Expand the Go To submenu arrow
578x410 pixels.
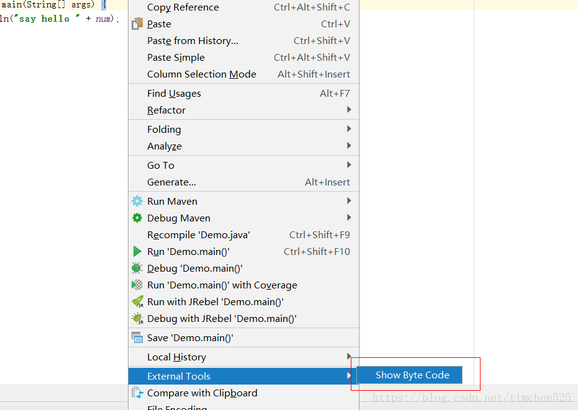[x=349, y=164]
